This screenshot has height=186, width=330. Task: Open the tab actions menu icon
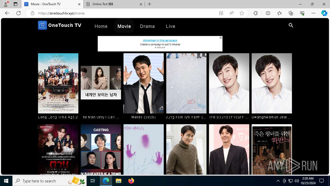tap(15, 4)
